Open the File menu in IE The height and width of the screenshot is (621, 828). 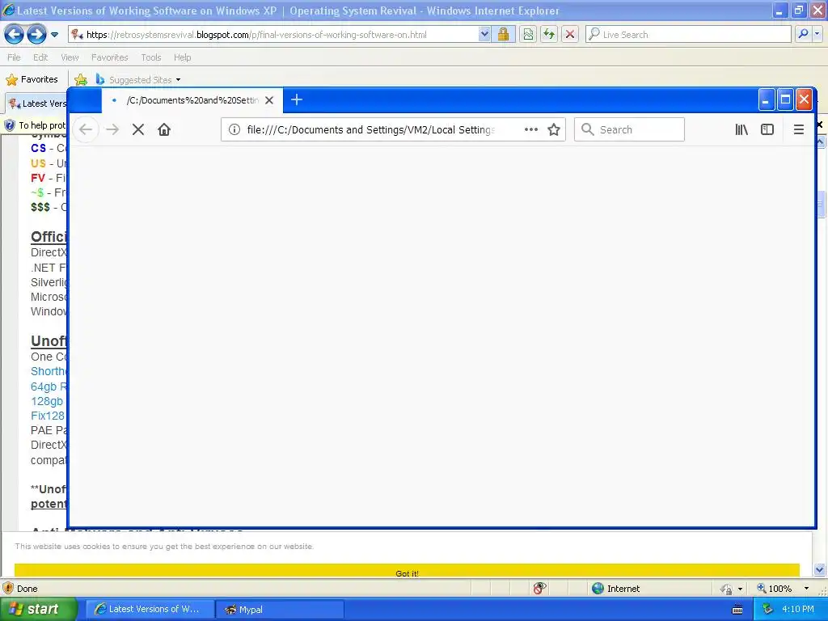tap(15, 57)
